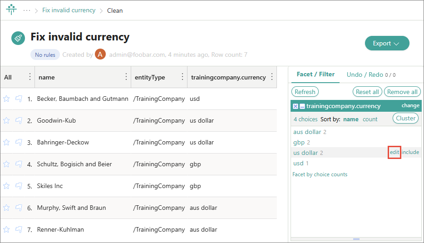Click the admin user avatar A
This screenshot has width=424, height=243.
100,55
